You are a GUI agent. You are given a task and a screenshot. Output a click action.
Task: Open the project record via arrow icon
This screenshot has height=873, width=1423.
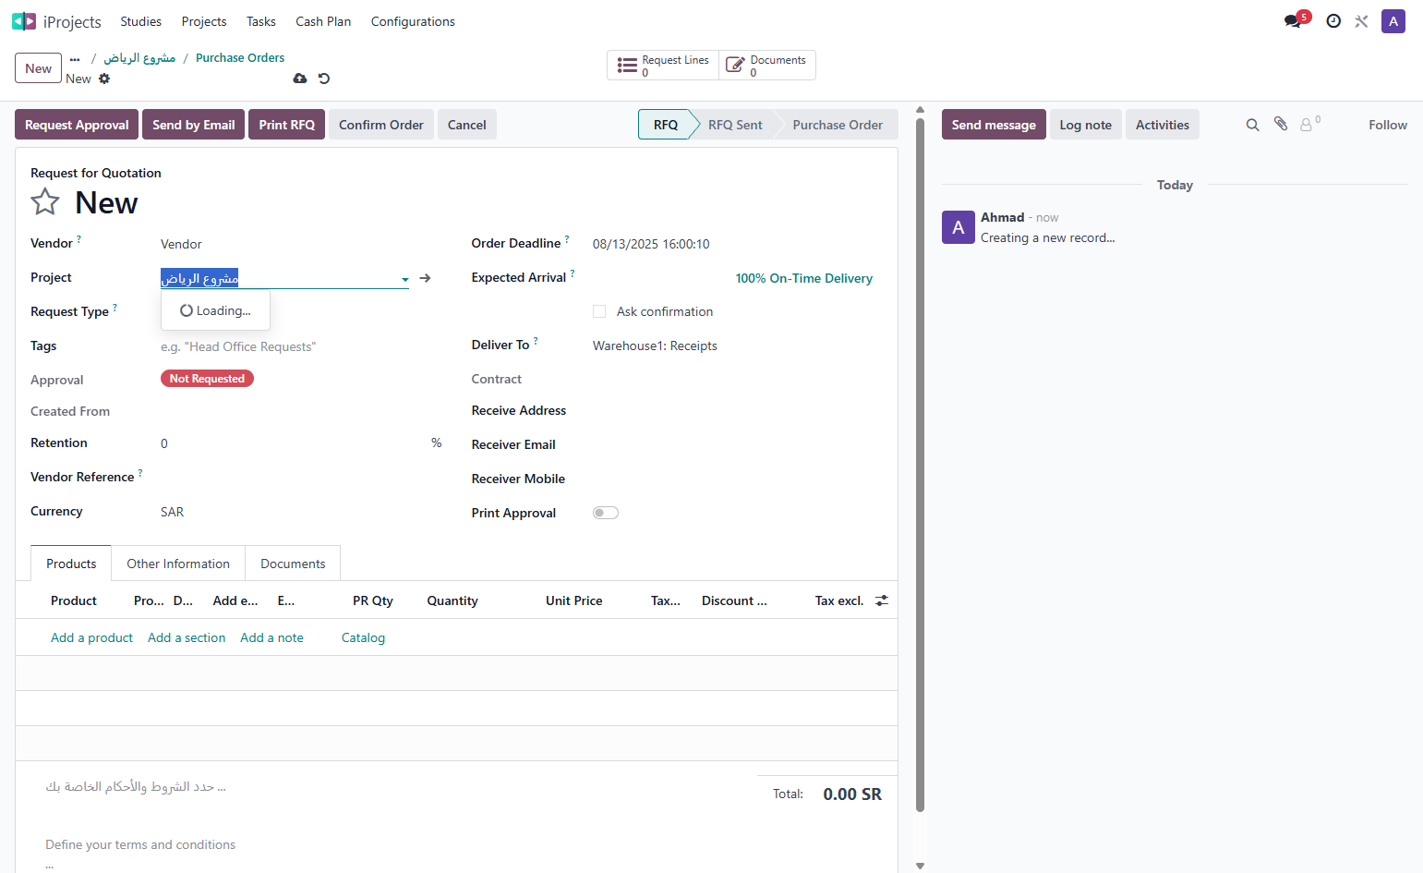425,278
